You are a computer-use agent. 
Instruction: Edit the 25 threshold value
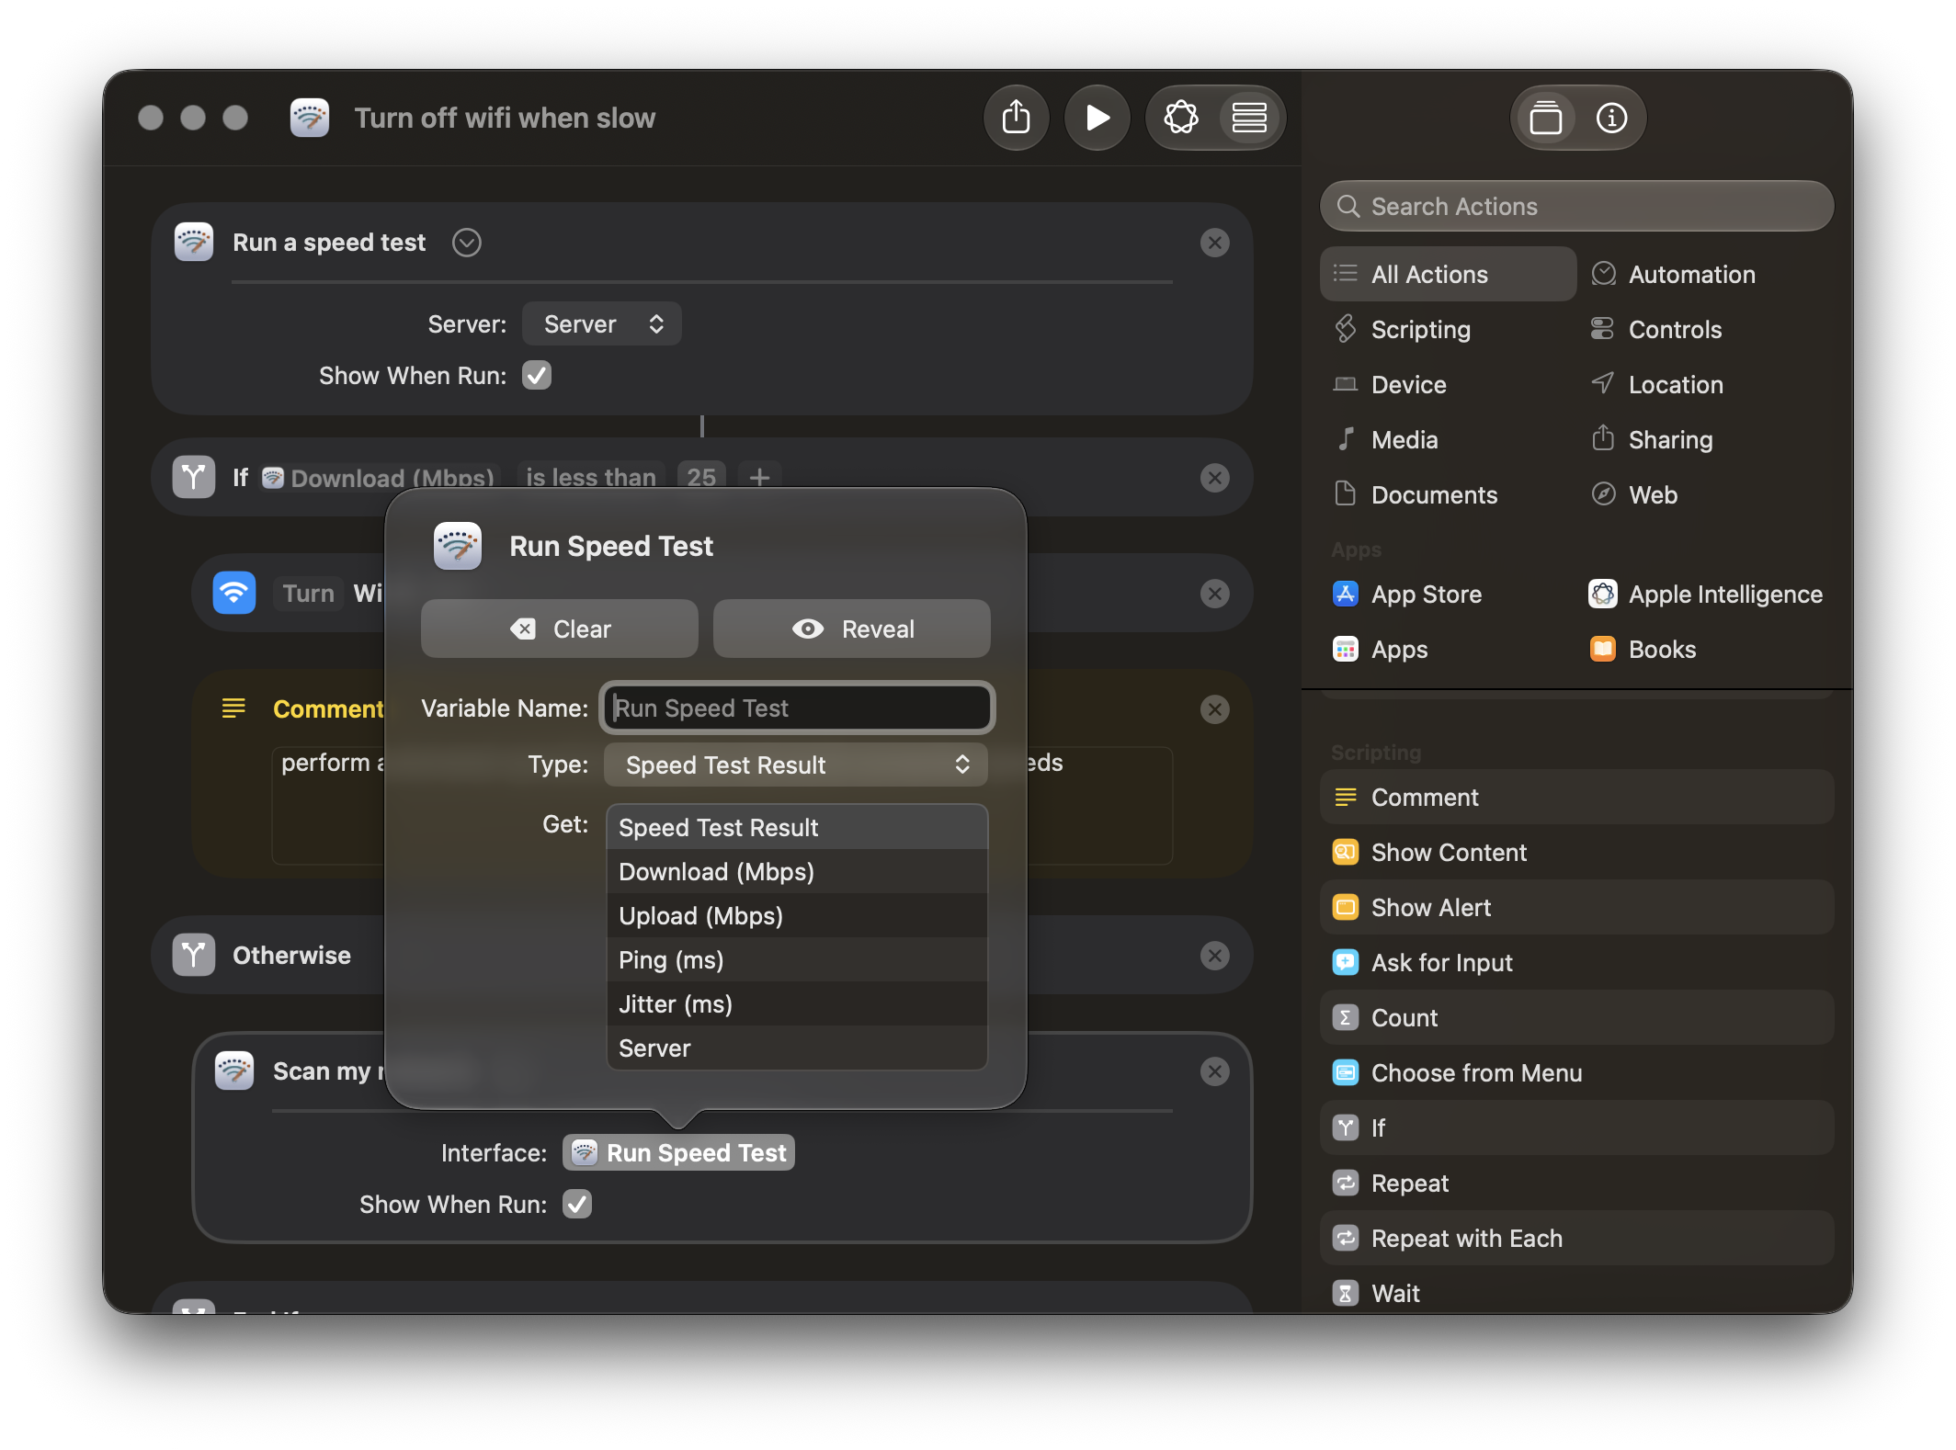[701, 477]
